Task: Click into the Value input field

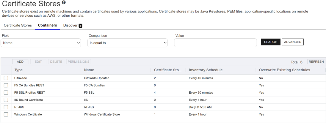Action: click(x=215, y=43)
